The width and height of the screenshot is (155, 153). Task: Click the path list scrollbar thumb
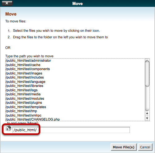click(x=147, y=74)
